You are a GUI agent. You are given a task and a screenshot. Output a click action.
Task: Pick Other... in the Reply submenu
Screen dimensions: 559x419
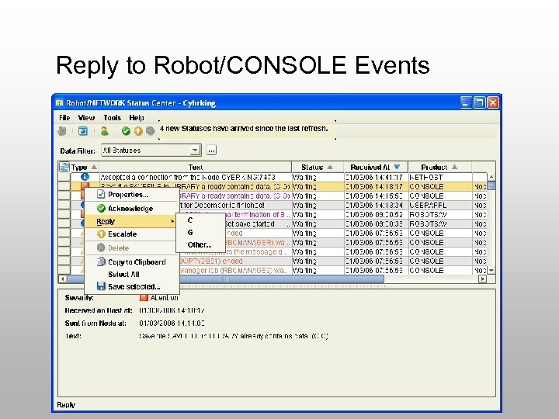point(201,244)
